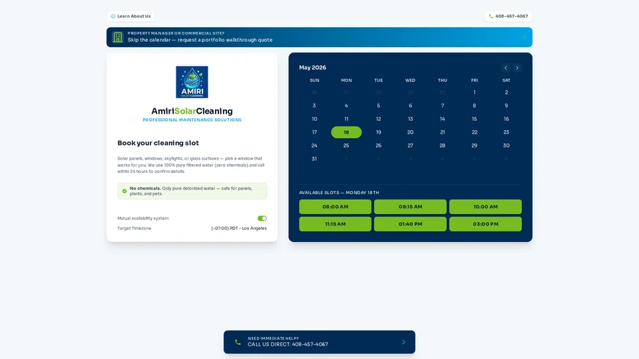Select May 14 on the calendar

coord(442,119)
